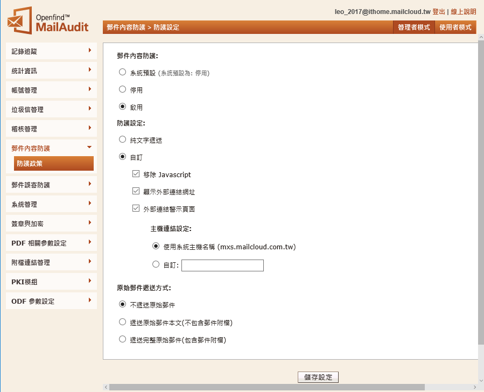Click the custom hostname 自訂 text field
484x392 pixels.
coord(222,265)
